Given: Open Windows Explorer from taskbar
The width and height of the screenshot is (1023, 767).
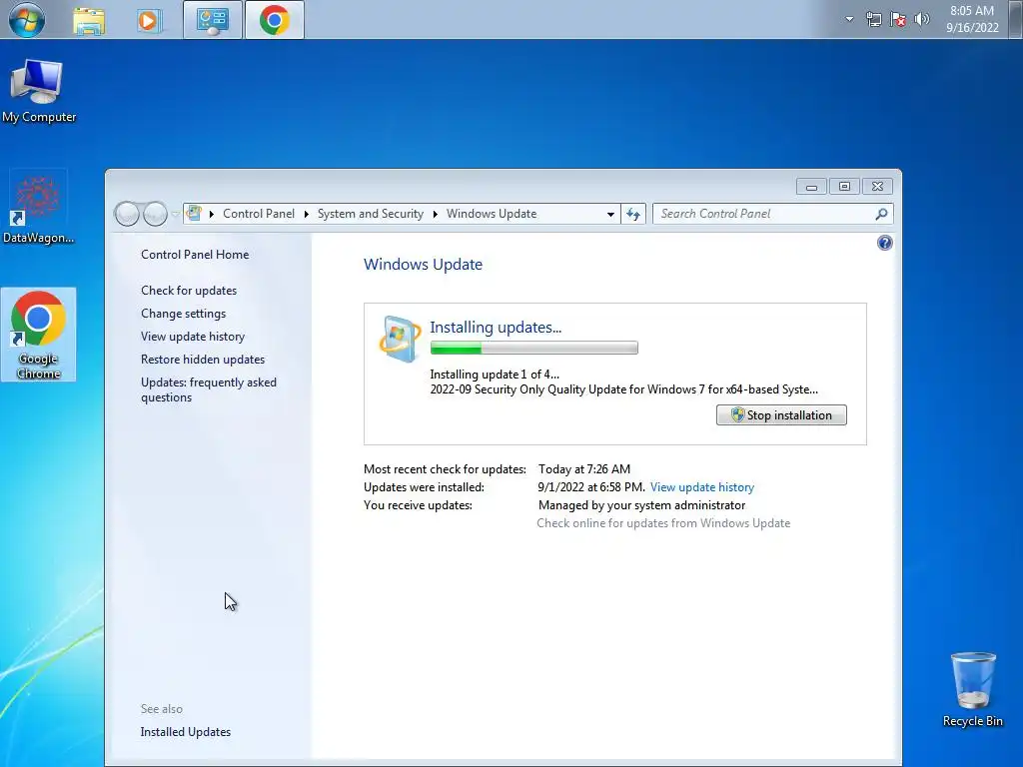Looking at the screenshot, I should pos(89,20).
